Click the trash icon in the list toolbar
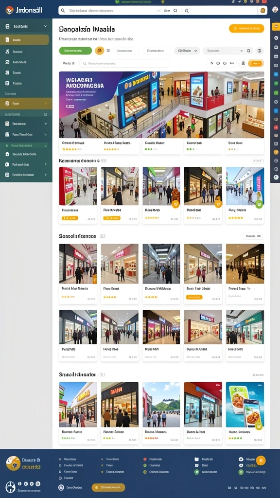The image size is (280, 498). (243, 63)
